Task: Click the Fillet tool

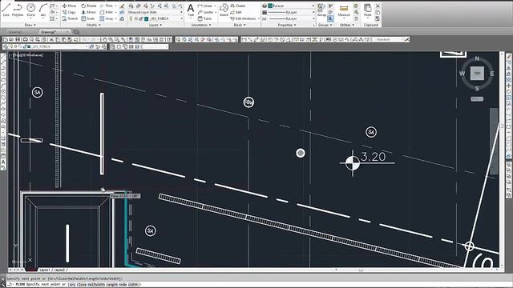Action: tap(107, 12)
